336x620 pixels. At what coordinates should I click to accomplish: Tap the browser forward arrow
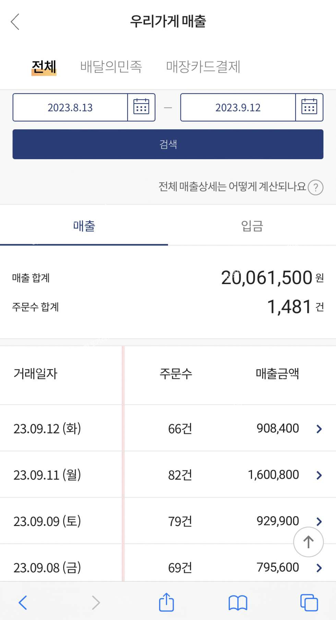click(96, 603)
